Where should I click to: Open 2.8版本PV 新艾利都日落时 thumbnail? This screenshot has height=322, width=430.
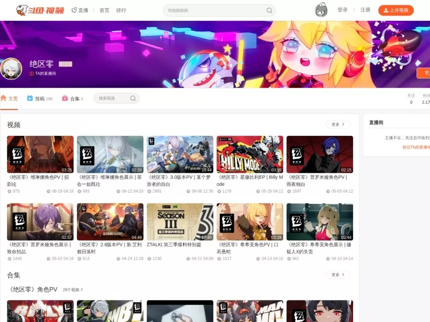coord(110,222)
